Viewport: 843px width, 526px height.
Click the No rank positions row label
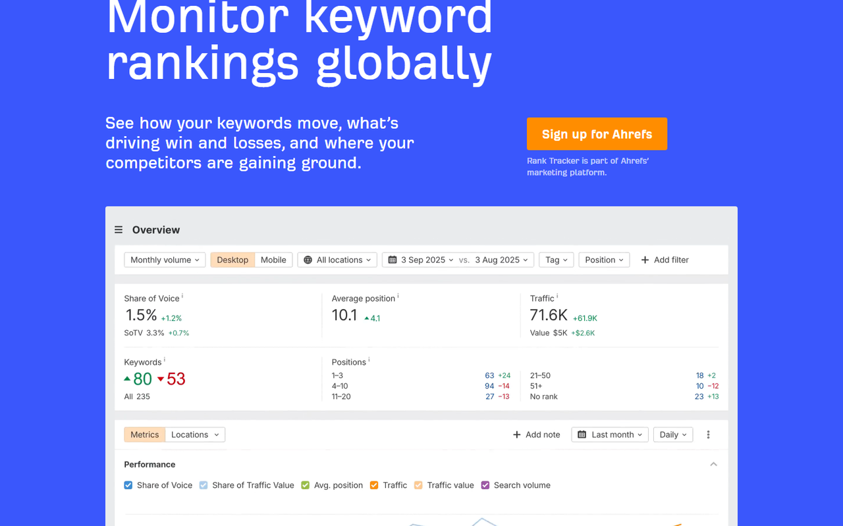pyautogui.click(x=544, y=396)
